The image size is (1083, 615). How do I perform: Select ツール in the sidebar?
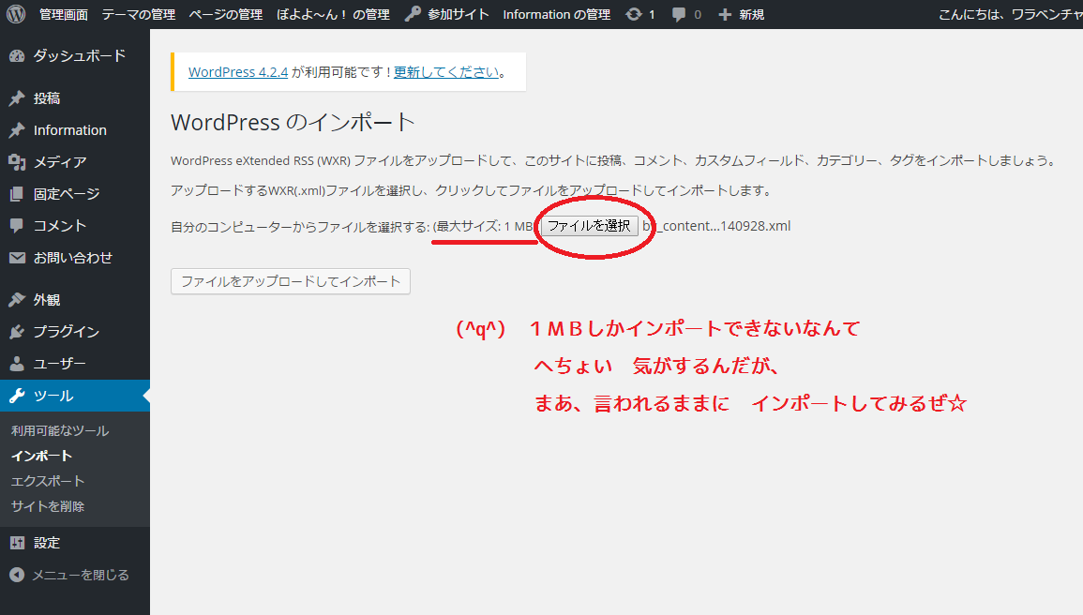coord(53,396)
